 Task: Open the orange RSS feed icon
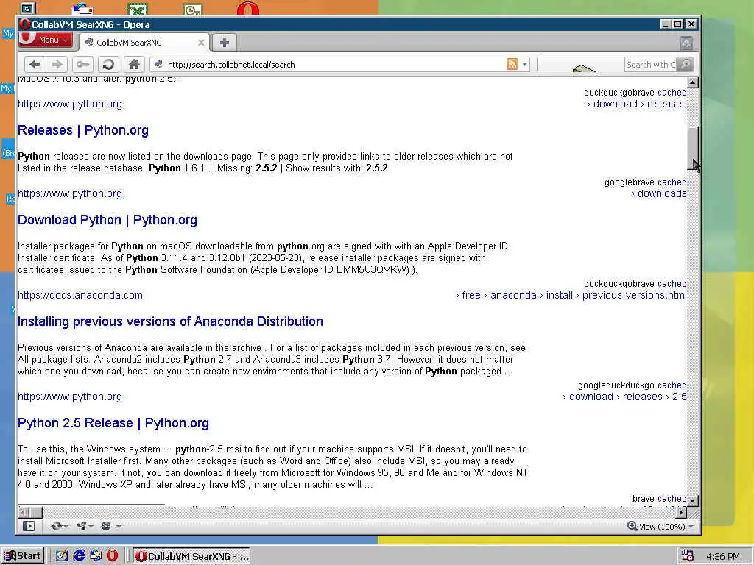coord(512,64)
